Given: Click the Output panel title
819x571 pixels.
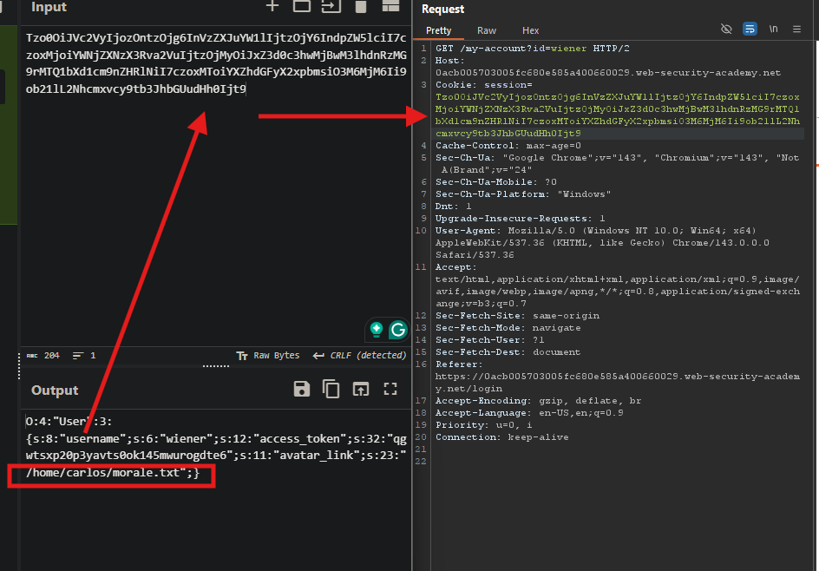Looking at the screenshot, I should [55, 391].
